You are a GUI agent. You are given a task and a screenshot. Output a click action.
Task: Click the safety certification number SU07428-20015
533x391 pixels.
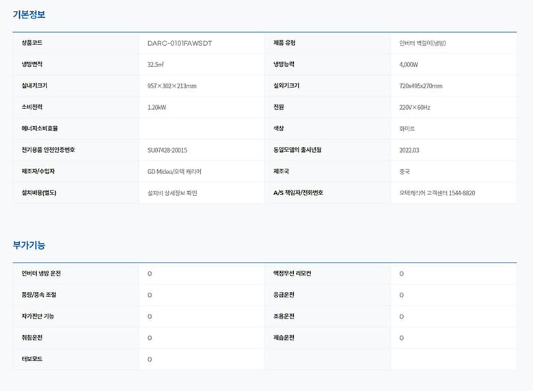tap(167, 150)
